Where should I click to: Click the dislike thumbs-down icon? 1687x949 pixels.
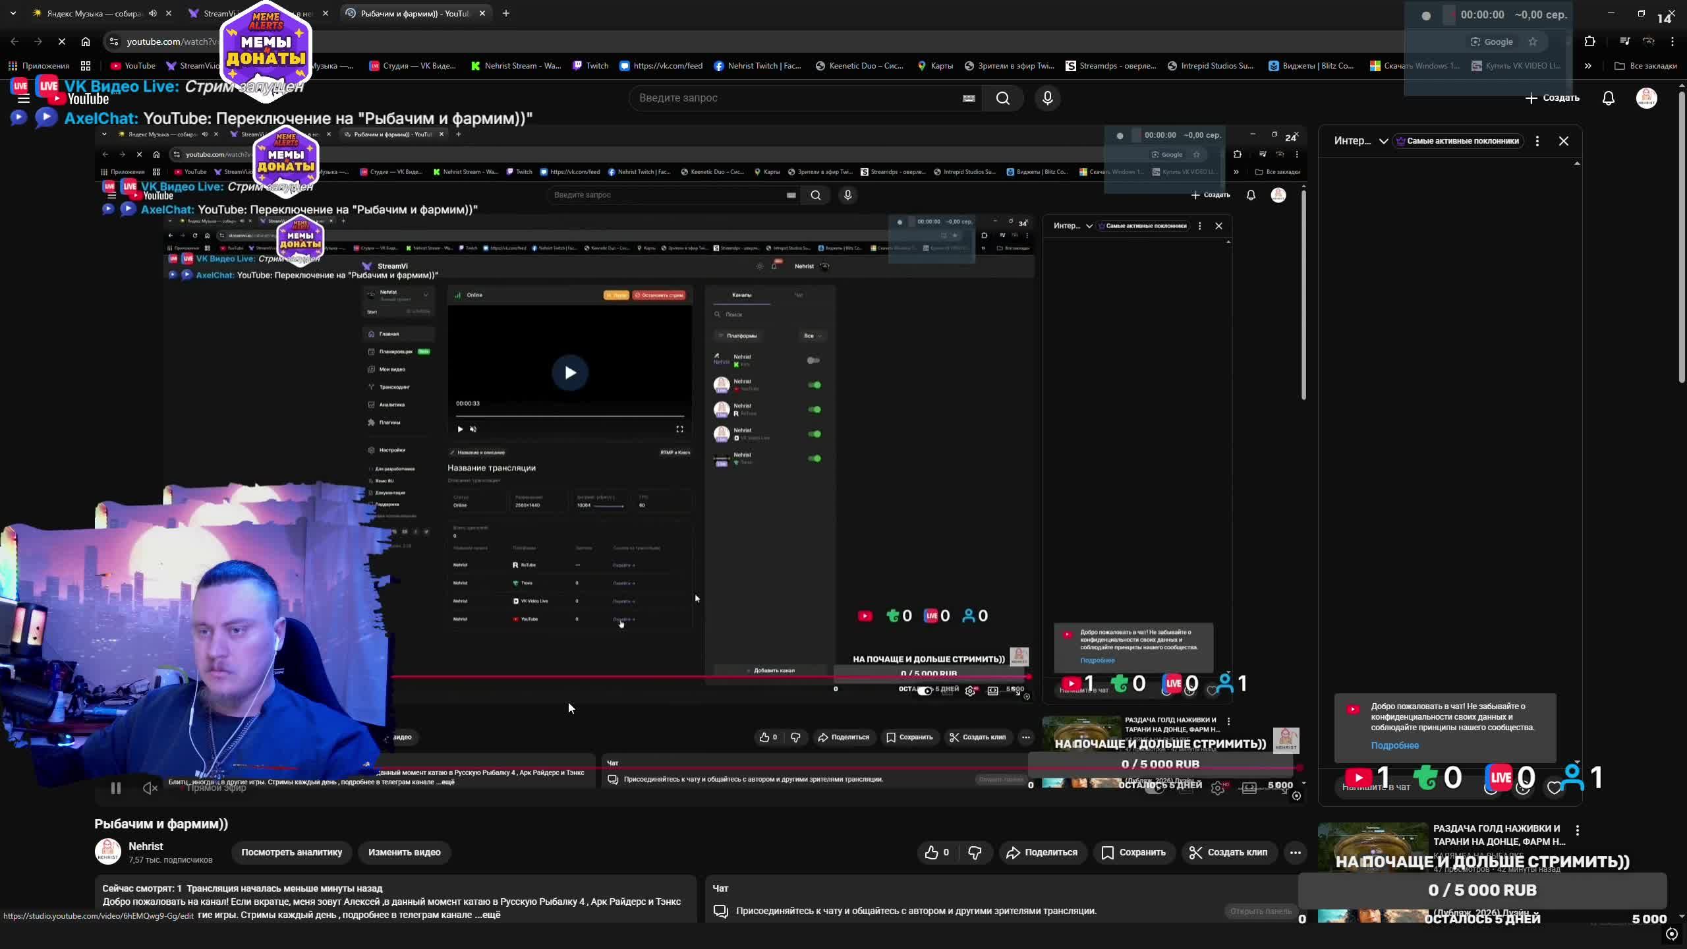[975, 852]
